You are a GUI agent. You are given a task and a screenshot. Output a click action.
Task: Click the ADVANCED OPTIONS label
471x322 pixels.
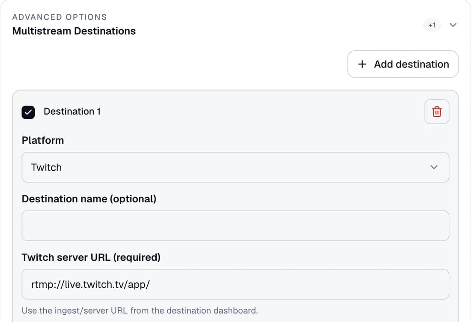60,17
